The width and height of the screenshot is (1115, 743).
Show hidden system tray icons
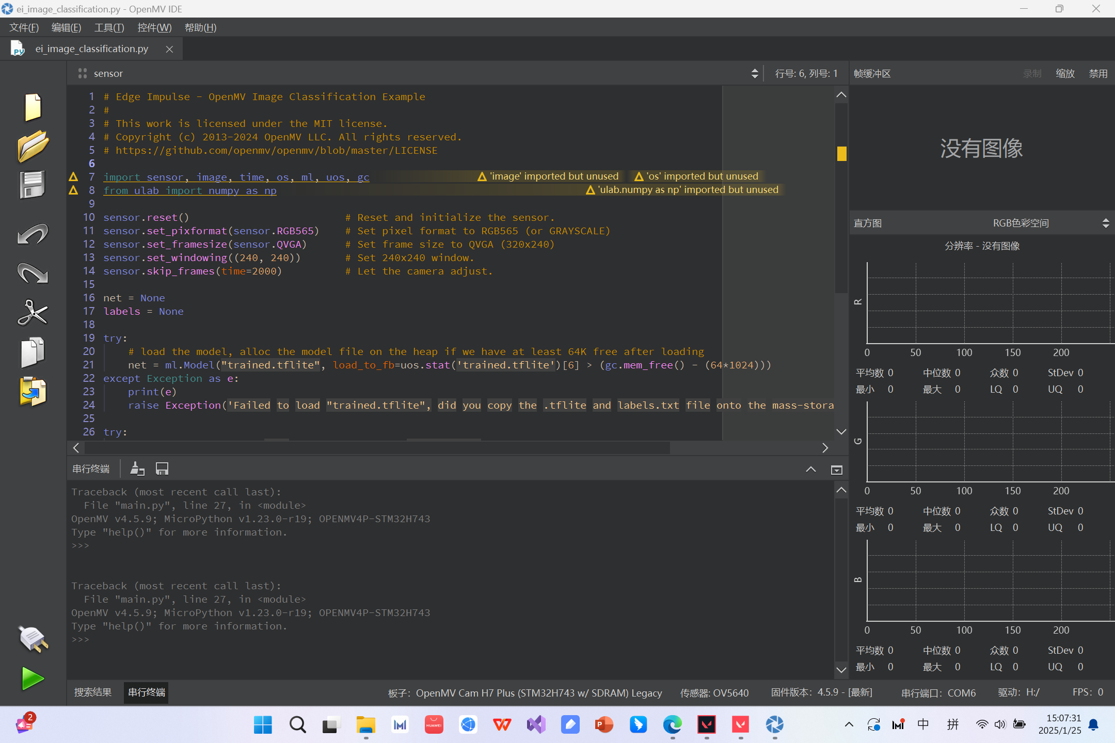click(x=849, y=724)
